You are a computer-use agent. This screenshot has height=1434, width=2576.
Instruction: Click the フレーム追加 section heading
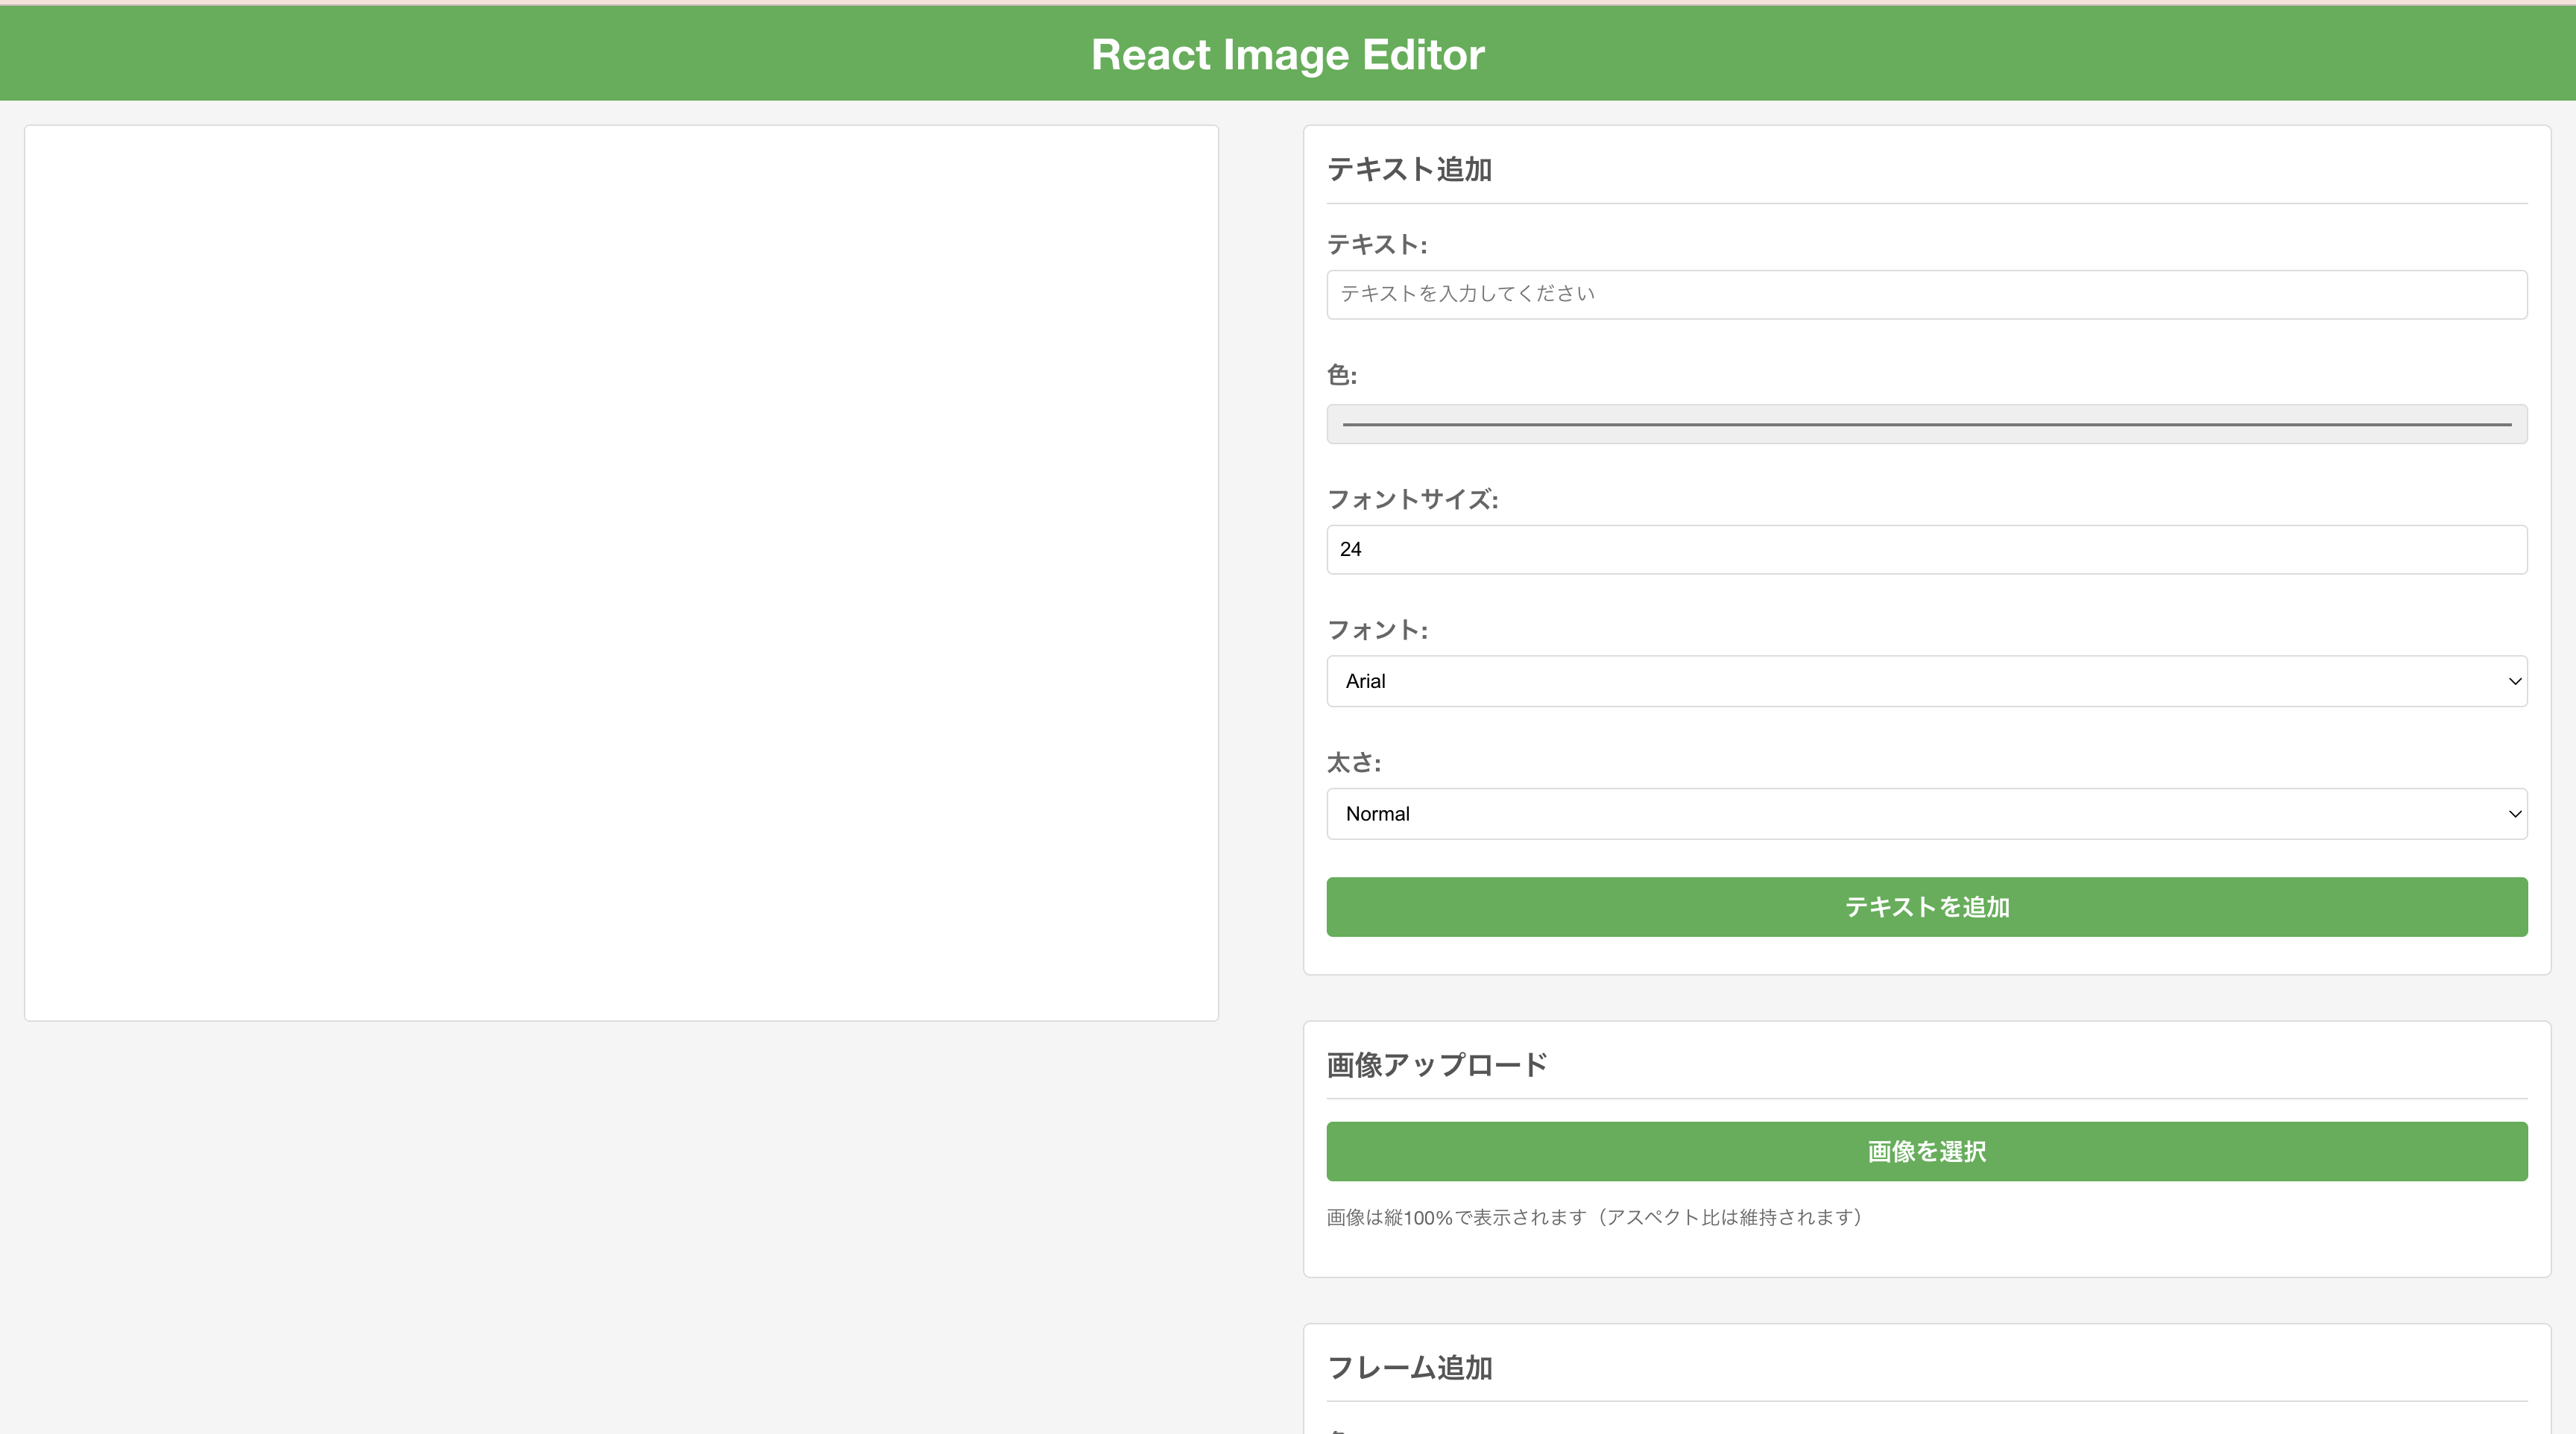(x=1410, y=1367)
